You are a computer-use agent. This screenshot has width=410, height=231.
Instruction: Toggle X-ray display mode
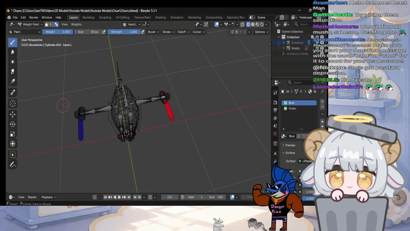point(242,24)
